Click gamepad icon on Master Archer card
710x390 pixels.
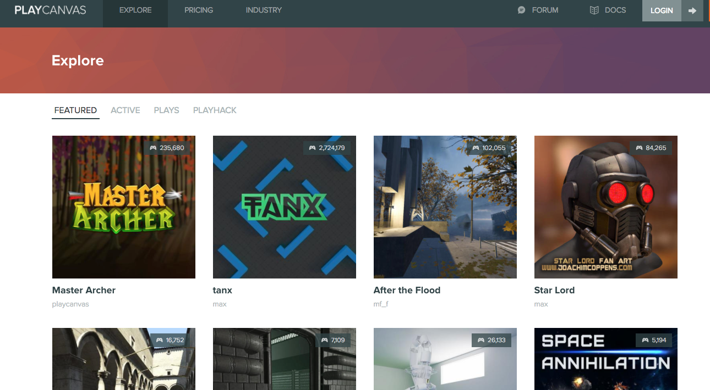point(152,148)
